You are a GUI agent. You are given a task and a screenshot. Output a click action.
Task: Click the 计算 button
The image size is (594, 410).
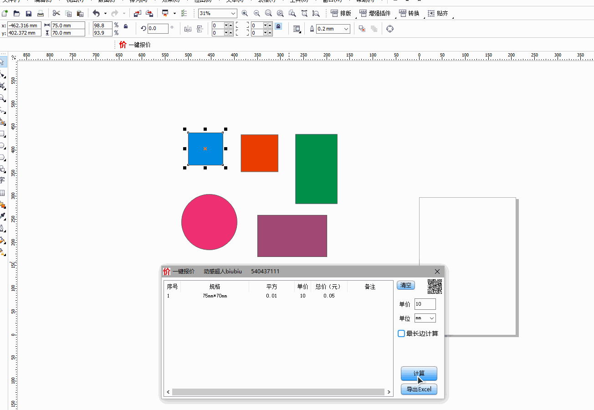point(419,374)
